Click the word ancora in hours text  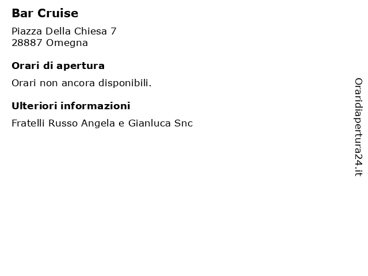pyautogui.click(x=78, y=83)
